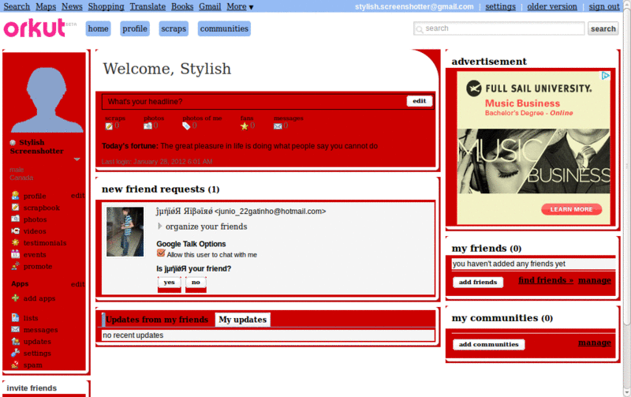Screen dimensions: 631x397
Task: Click the scraps counter icon under headline
Action: [109, 126]
